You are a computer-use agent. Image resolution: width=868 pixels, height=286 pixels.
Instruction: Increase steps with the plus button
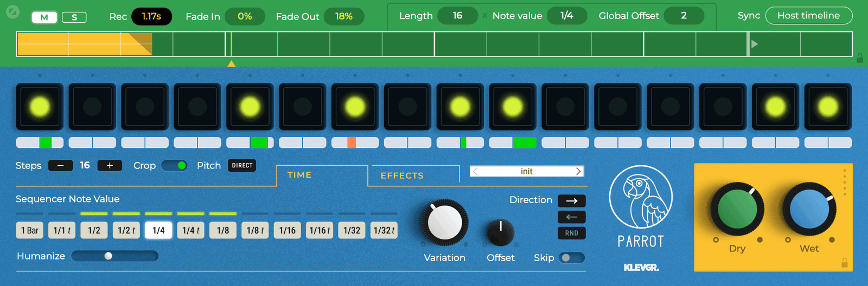click(x=109, y=166)
